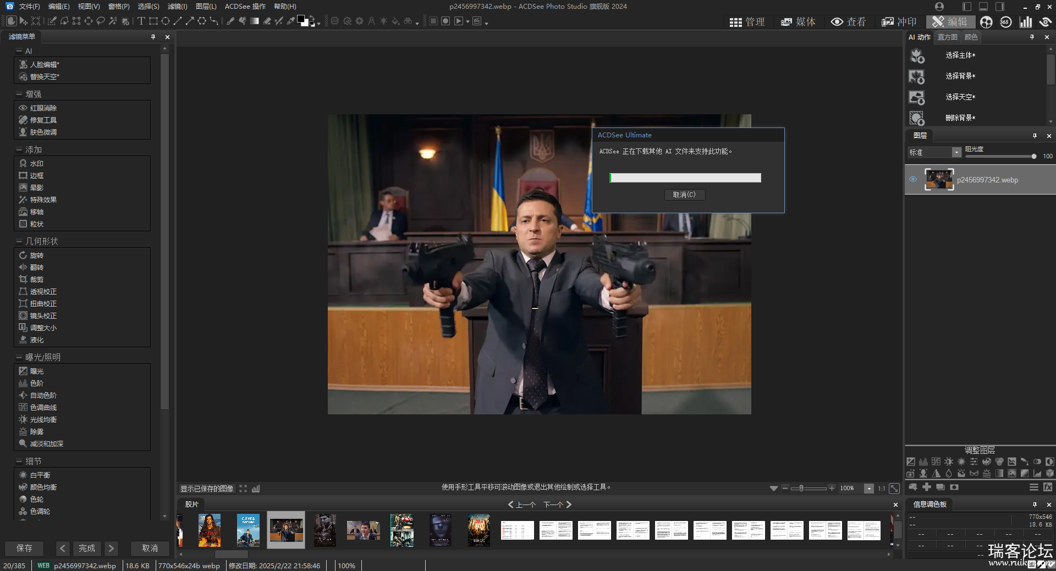Switch to 管理 mode

(747, 22)
